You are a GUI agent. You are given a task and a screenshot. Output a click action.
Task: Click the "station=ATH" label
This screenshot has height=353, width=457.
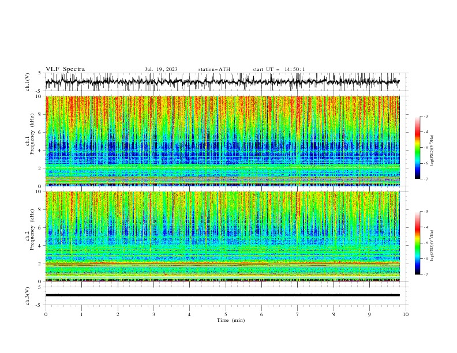coord(214,69)
